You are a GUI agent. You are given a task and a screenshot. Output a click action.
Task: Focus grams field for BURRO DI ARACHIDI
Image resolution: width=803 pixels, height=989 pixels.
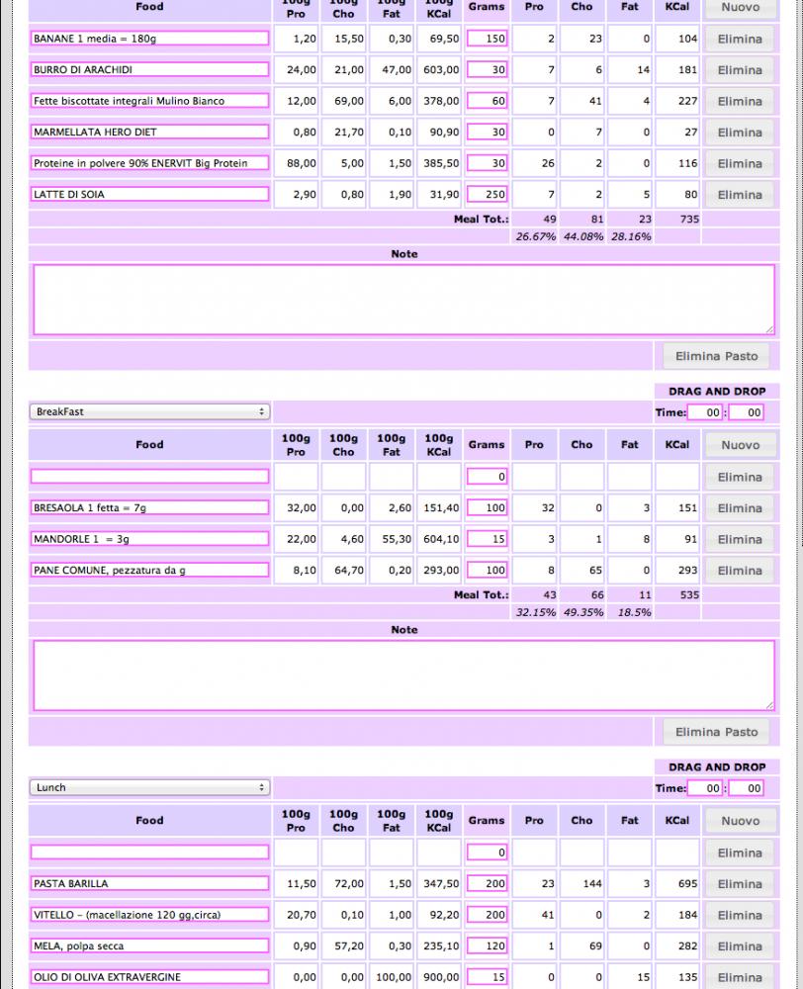tap(487, 69)
